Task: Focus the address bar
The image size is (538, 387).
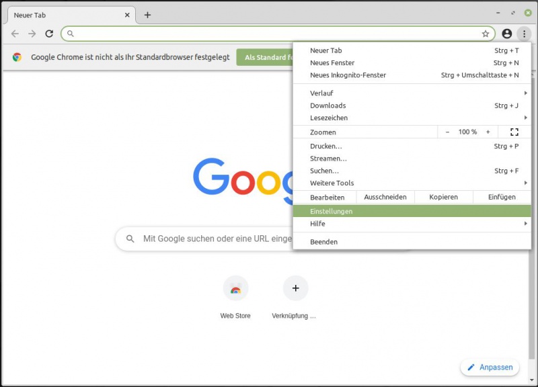Action: [278, 34]
